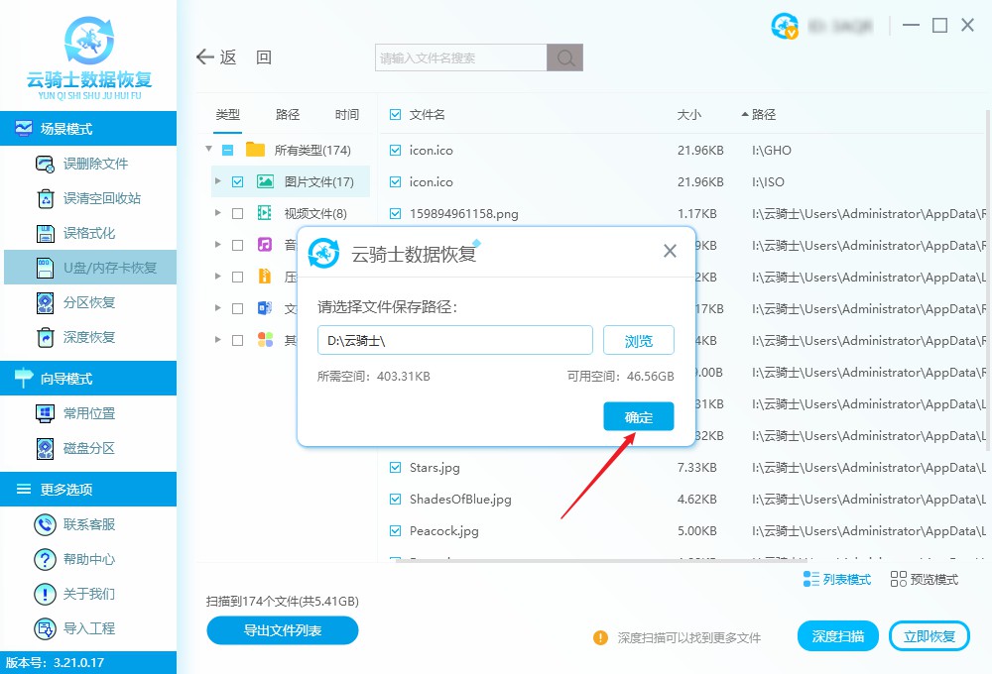The width and height of the screenshot is (992, 674).
Task: Open the 误格式化 disk icon
Action: click(45, 233)
